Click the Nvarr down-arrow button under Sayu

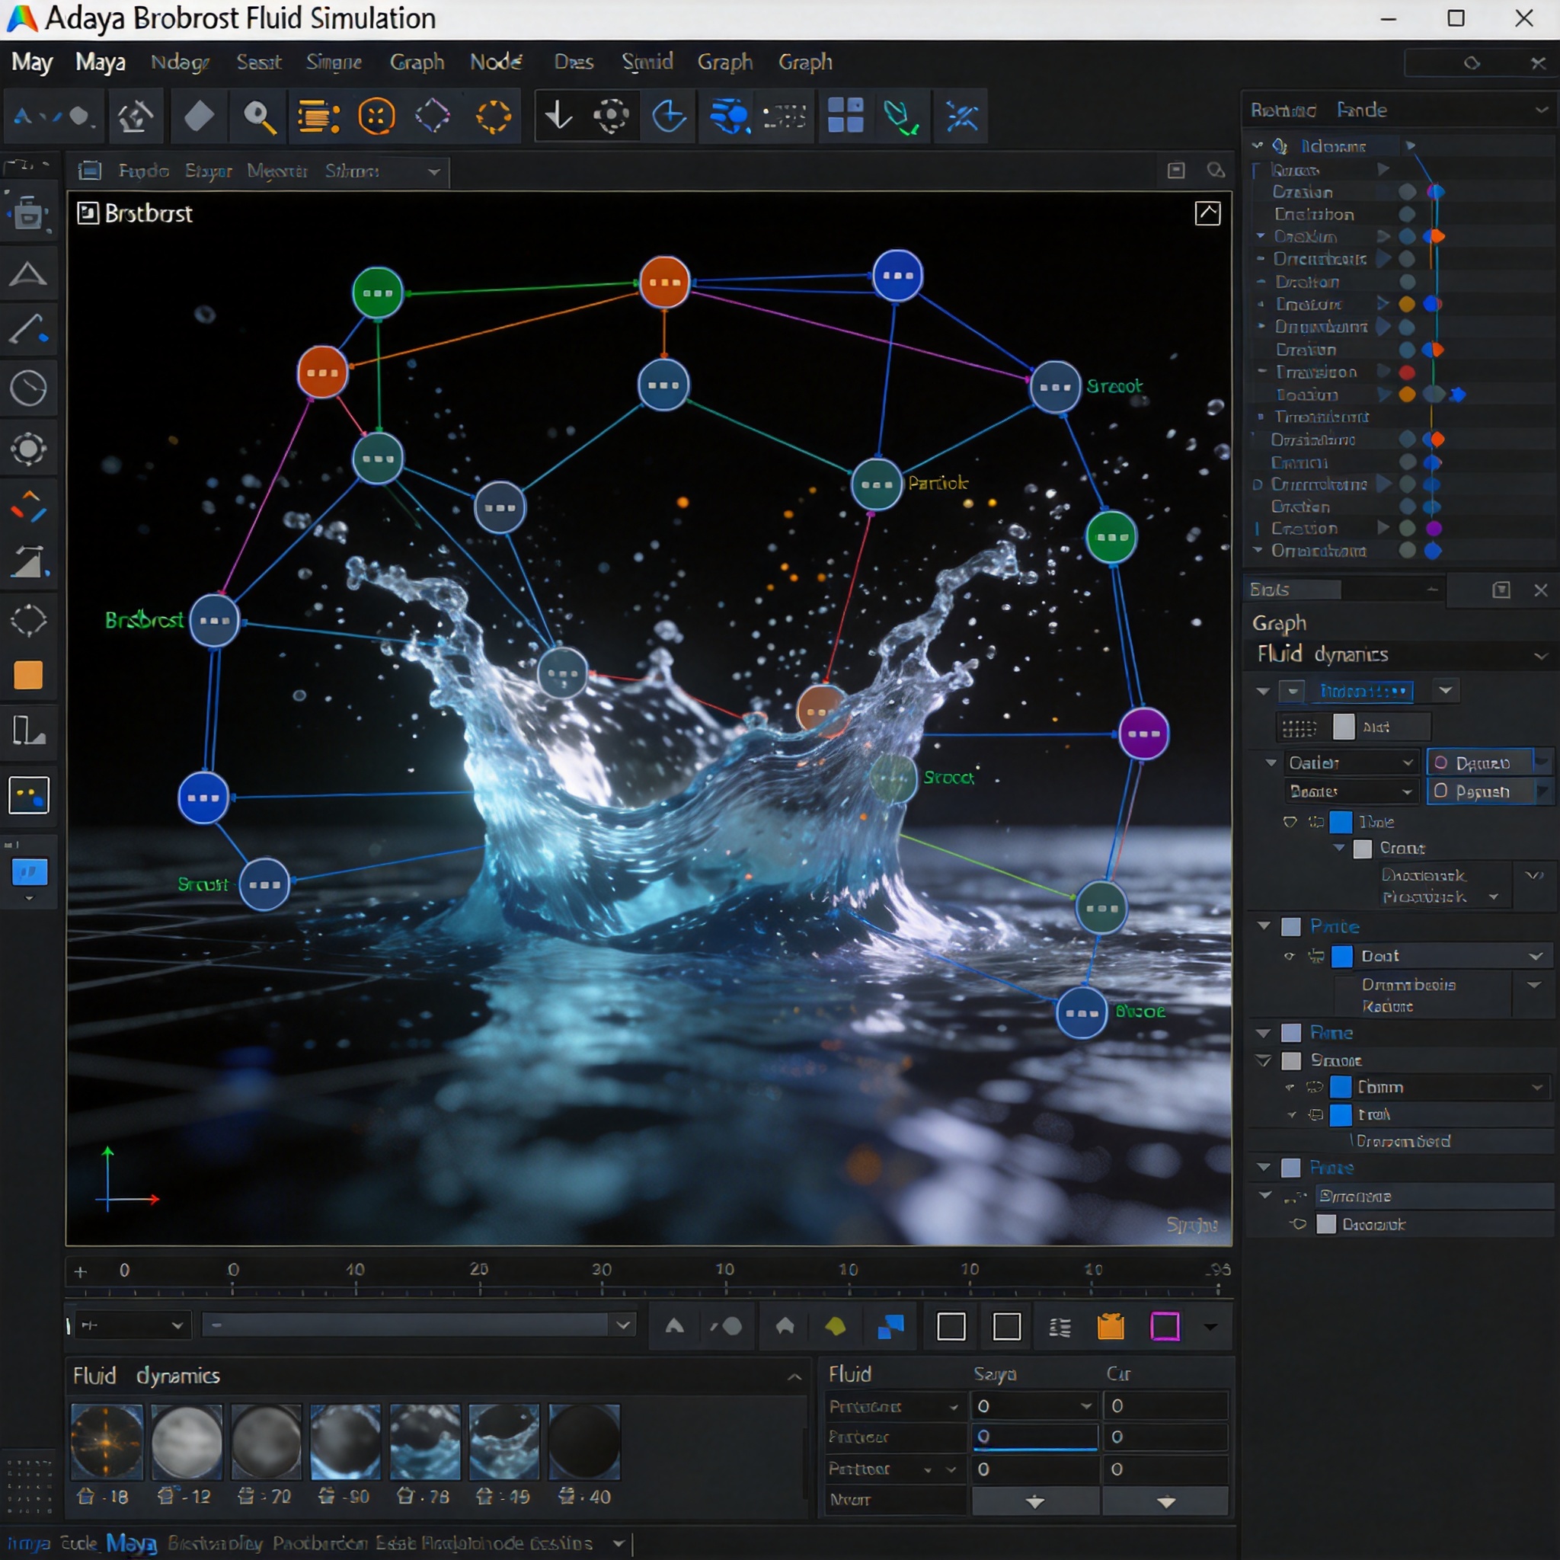coord(1034,1502)
